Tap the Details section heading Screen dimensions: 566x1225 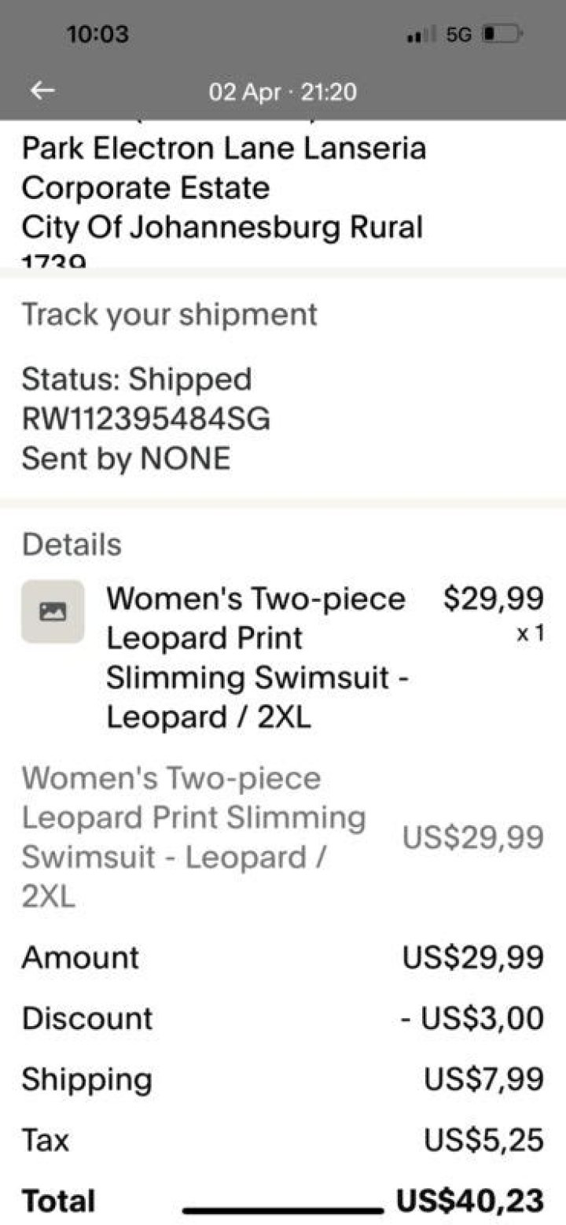coord(72,544)
